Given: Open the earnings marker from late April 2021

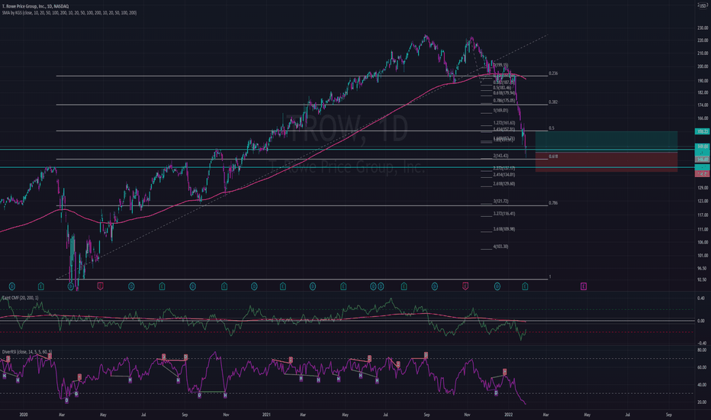Looking at the screenshot, I should (x=343, y=286).
